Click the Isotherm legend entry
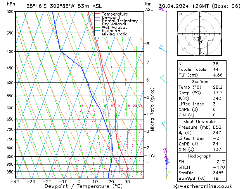The height and width of the screenshot is (189, 244). pyautogui.click(x=107, y=31)
